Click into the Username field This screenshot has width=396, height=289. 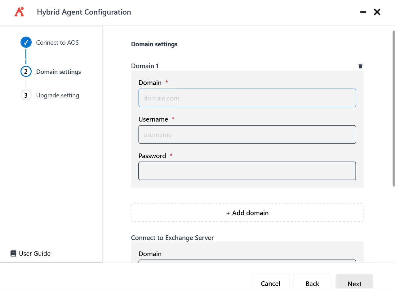(247, 135)
